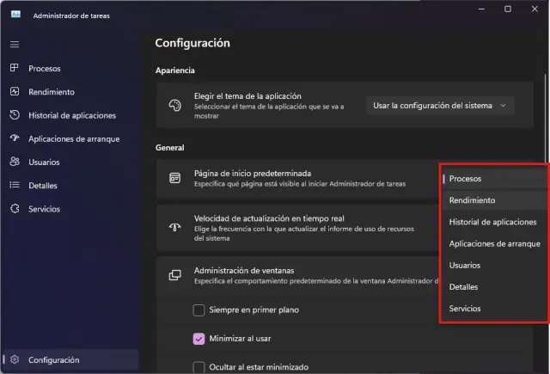The height and width of the screenshot is (374, 550).
Task: Select Usuarios from the start page dropdown
Action: 465,265
